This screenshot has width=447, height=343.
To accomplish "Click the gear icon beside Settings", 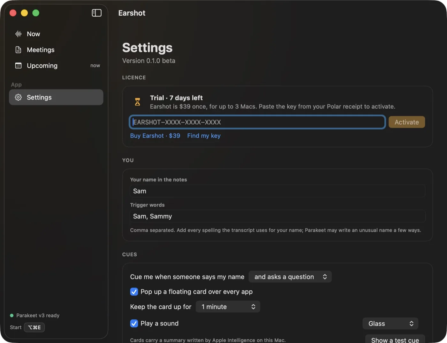I will coord(19,97).
